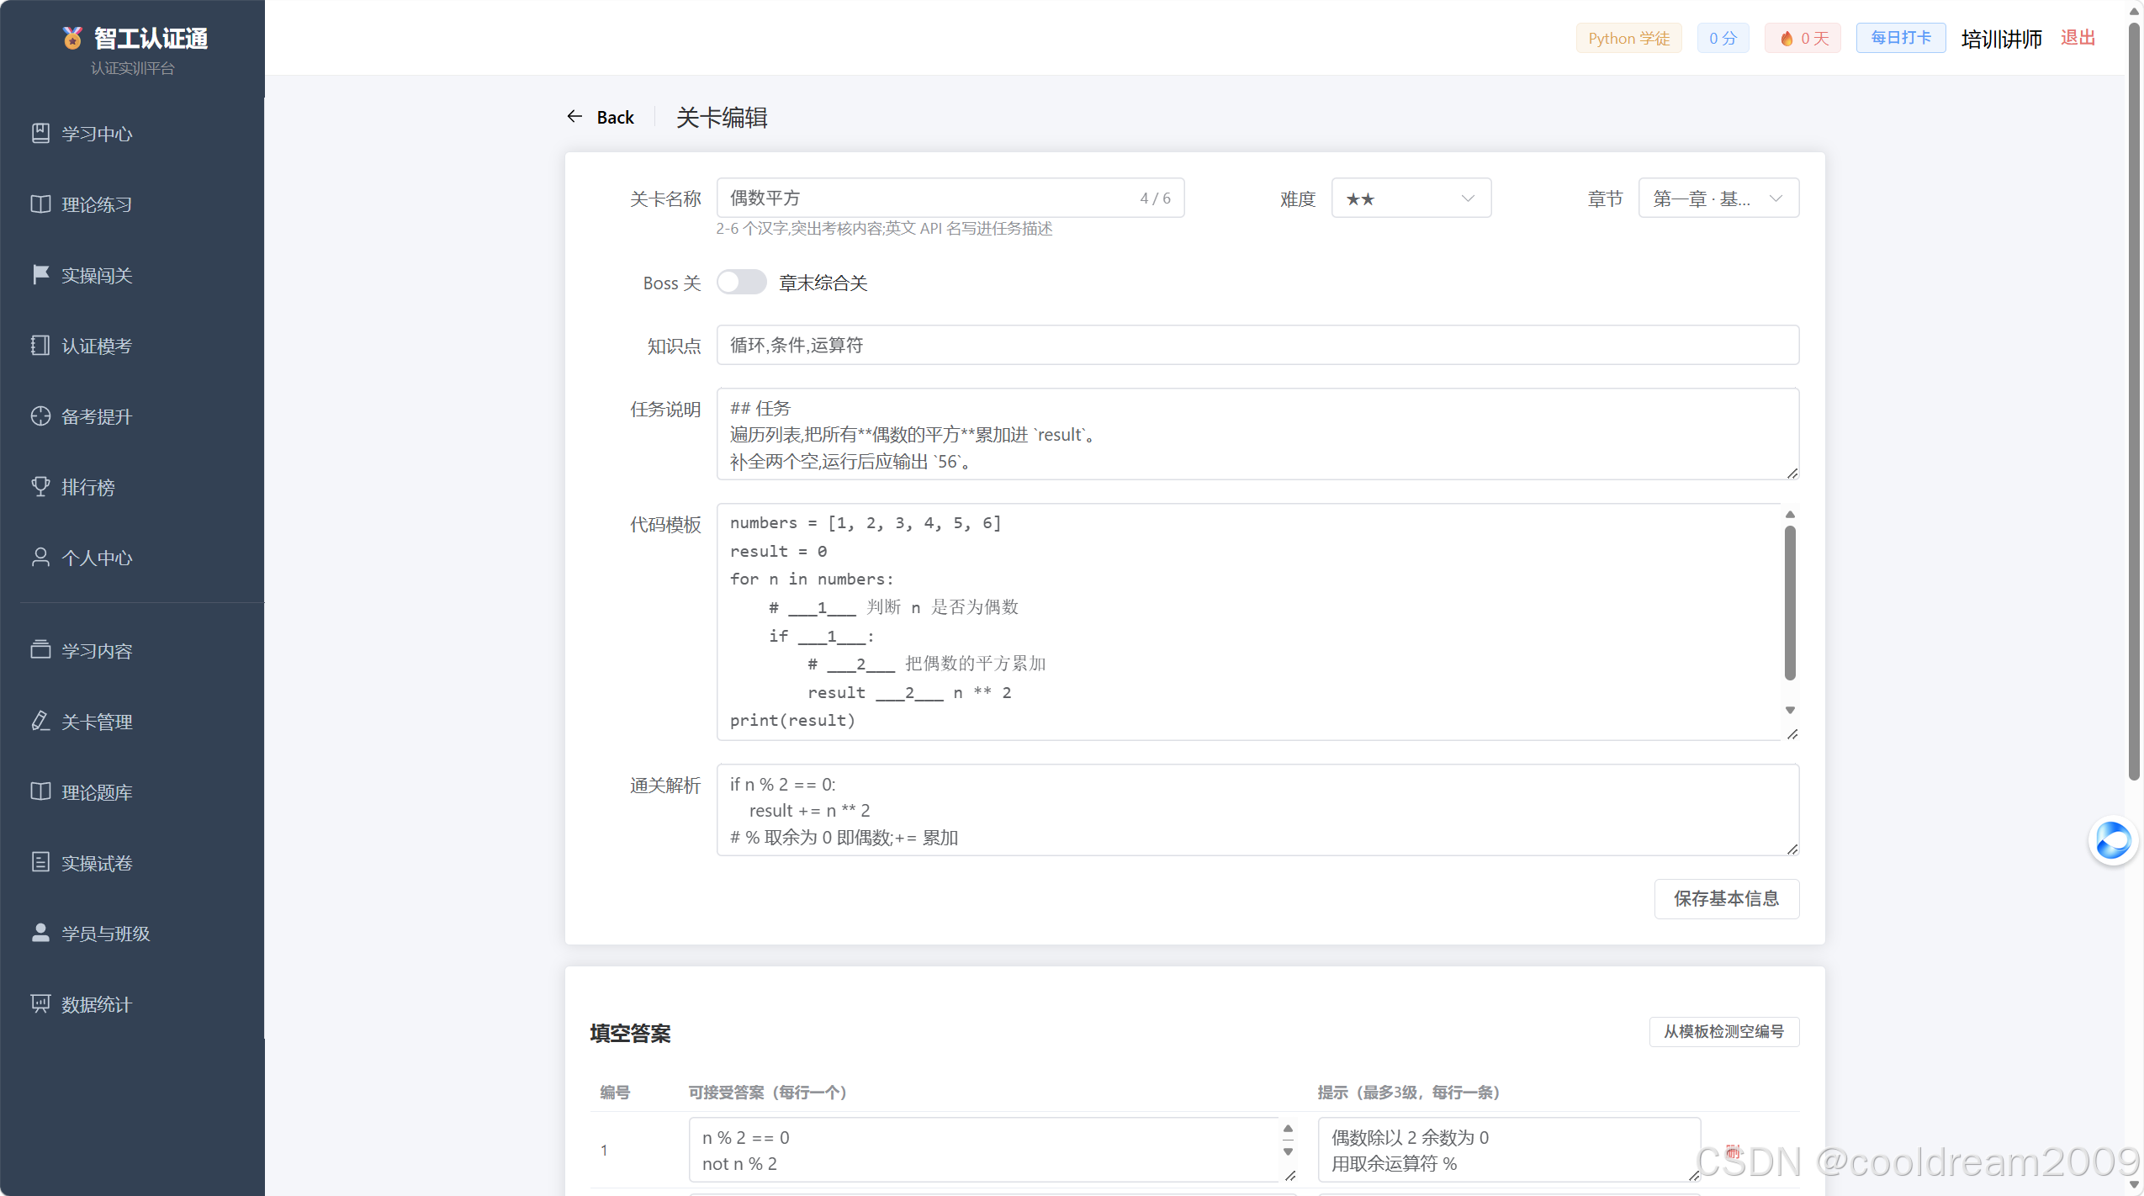Click the 理论题库 book icon in the sidebar
This screenshot has height=1196, width=2144.
click(40, 791)
